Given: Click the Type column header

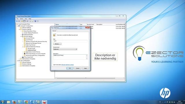Looking at the screenshot, I should (x=82, y=24).
